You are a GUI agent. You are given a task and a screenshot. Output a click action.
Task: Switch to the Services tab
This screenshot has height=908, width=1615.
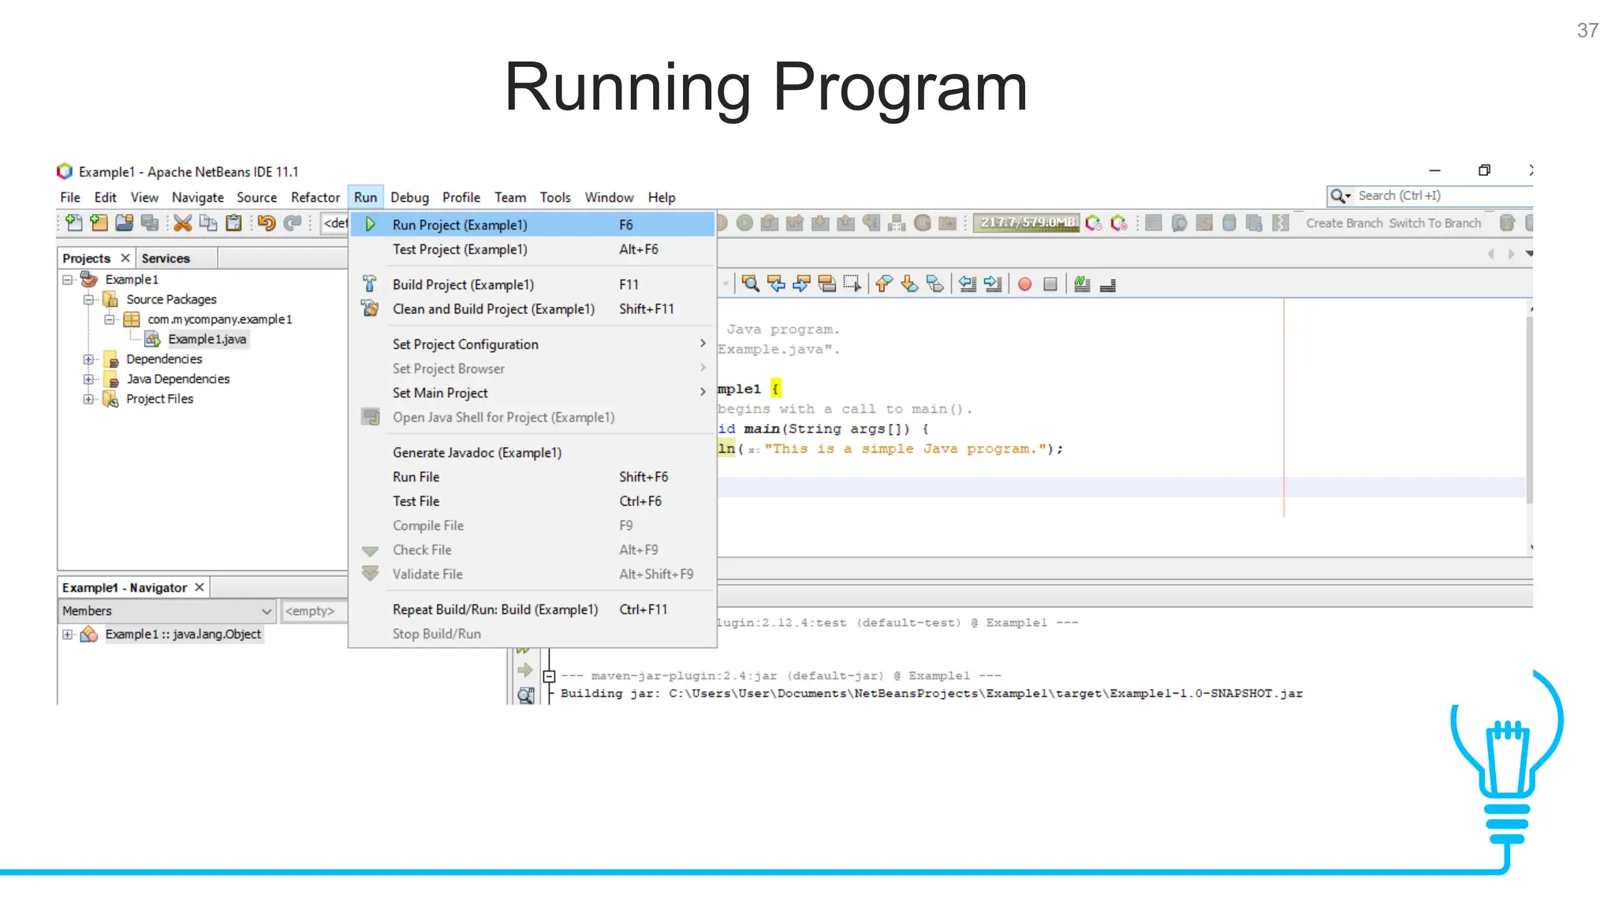pyautogui.click(x=166, y=259)
